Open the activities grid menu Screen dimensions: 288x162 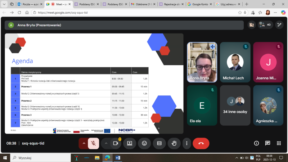(279, 143)
